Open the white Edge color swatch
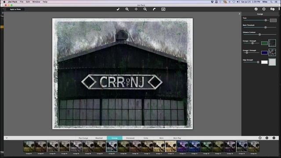The height and width of the screenshot is (158, 281). [x=264, y=62]
